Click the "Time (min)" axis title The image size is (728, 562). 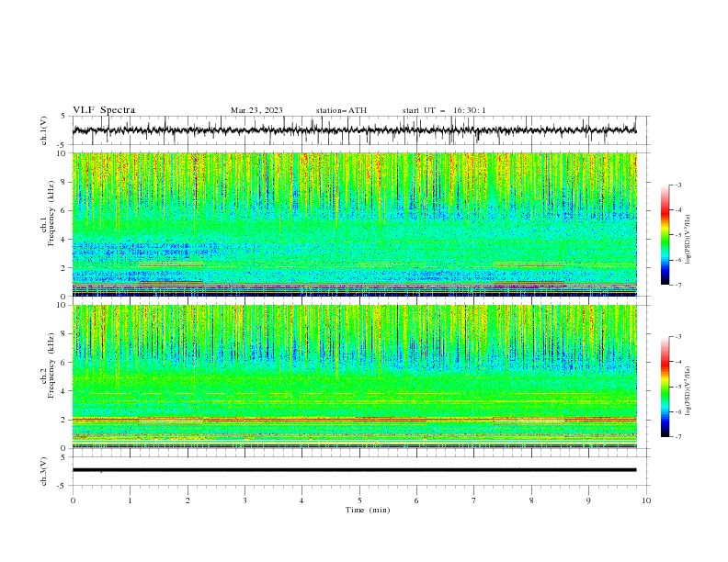[368, 510]
